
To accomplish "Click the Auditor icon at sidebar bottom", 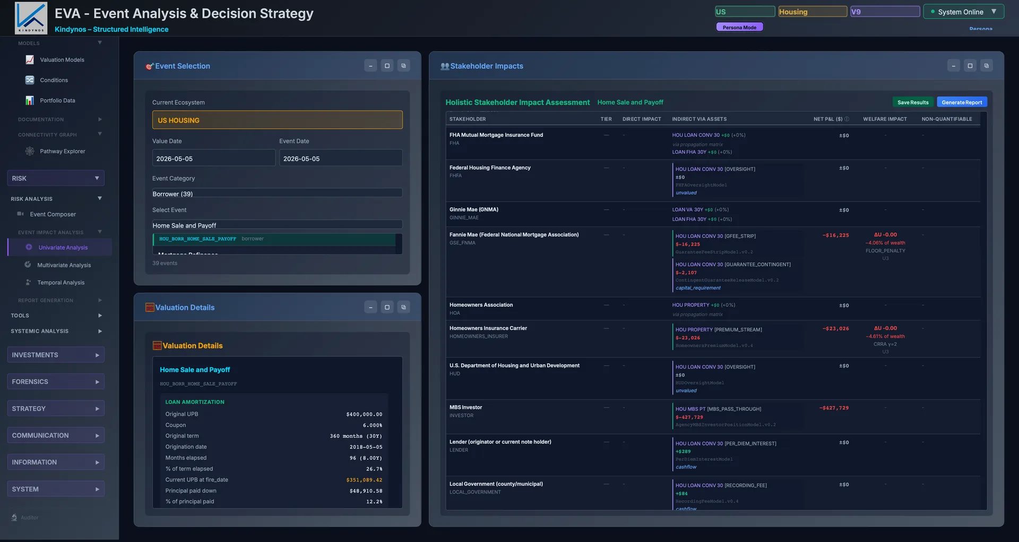I will click(14, 518).
